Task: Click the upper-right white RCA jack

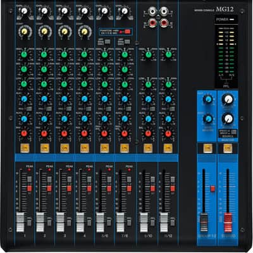Action: point(164,11)
